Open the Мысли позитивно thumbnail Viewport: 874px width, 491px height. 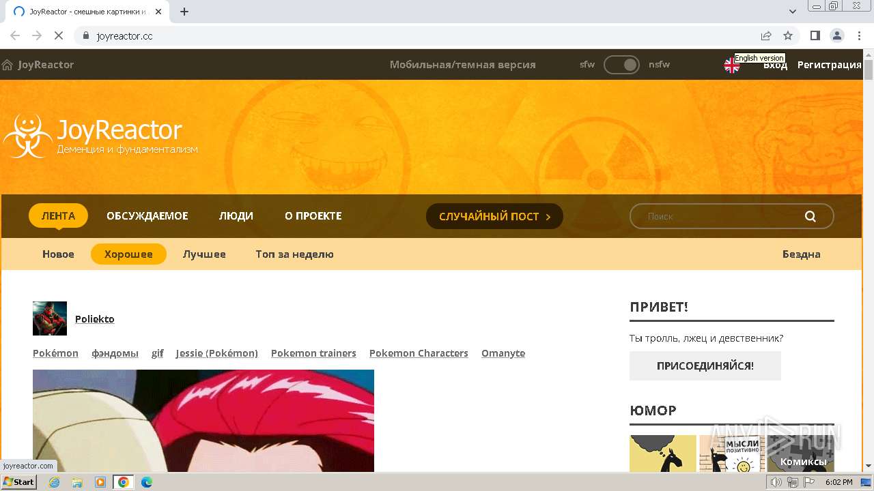[732, 453]
